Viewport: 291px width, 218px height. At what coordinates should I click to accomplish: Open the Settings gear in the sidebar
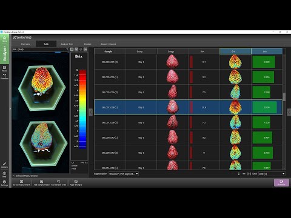point(4,183)
